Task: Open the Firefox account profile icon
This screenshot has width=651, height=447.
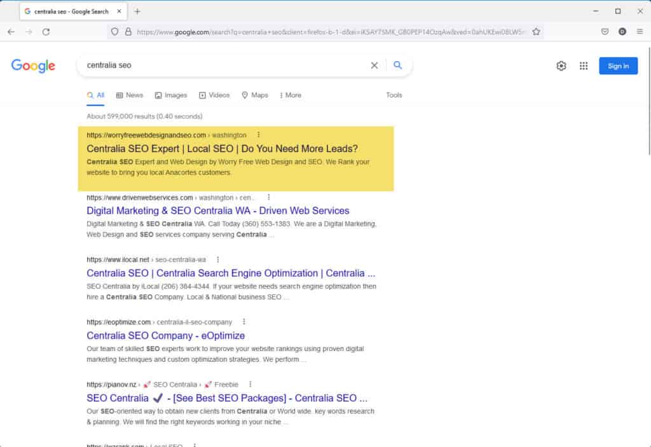Action: click(622, 32)
